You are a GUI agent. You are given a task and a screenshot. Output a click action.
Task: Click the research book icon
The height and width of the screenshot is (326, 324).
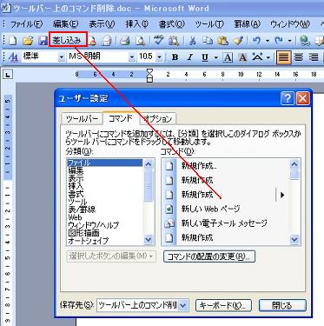174,41
